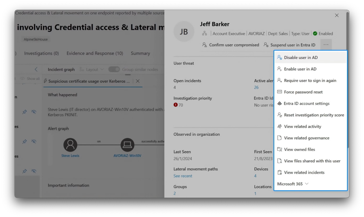Click the AlpineSkiHouse tag
364x217 pixels.
click(x=35, y=39)
